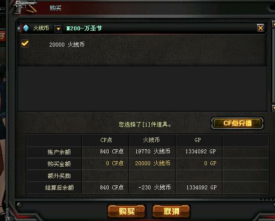
Task: Click the CF点 column header
Action: [x=106, y=140]
